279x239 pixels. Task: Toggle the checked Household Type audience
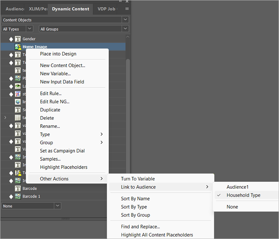pos(247,195)
